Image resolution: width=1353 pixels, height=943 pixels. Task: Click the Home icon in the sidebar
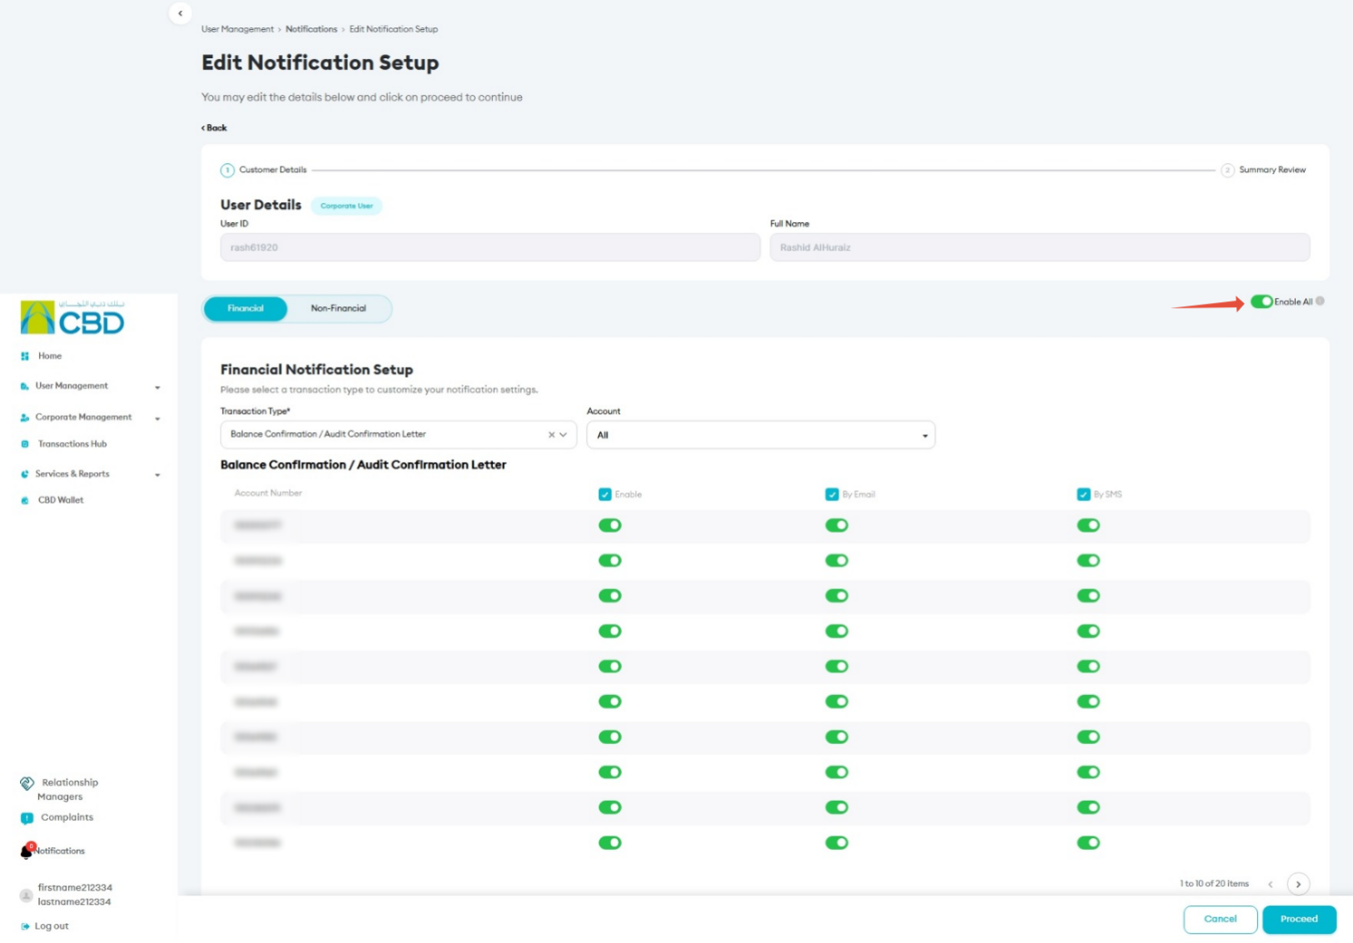point(25,356)
